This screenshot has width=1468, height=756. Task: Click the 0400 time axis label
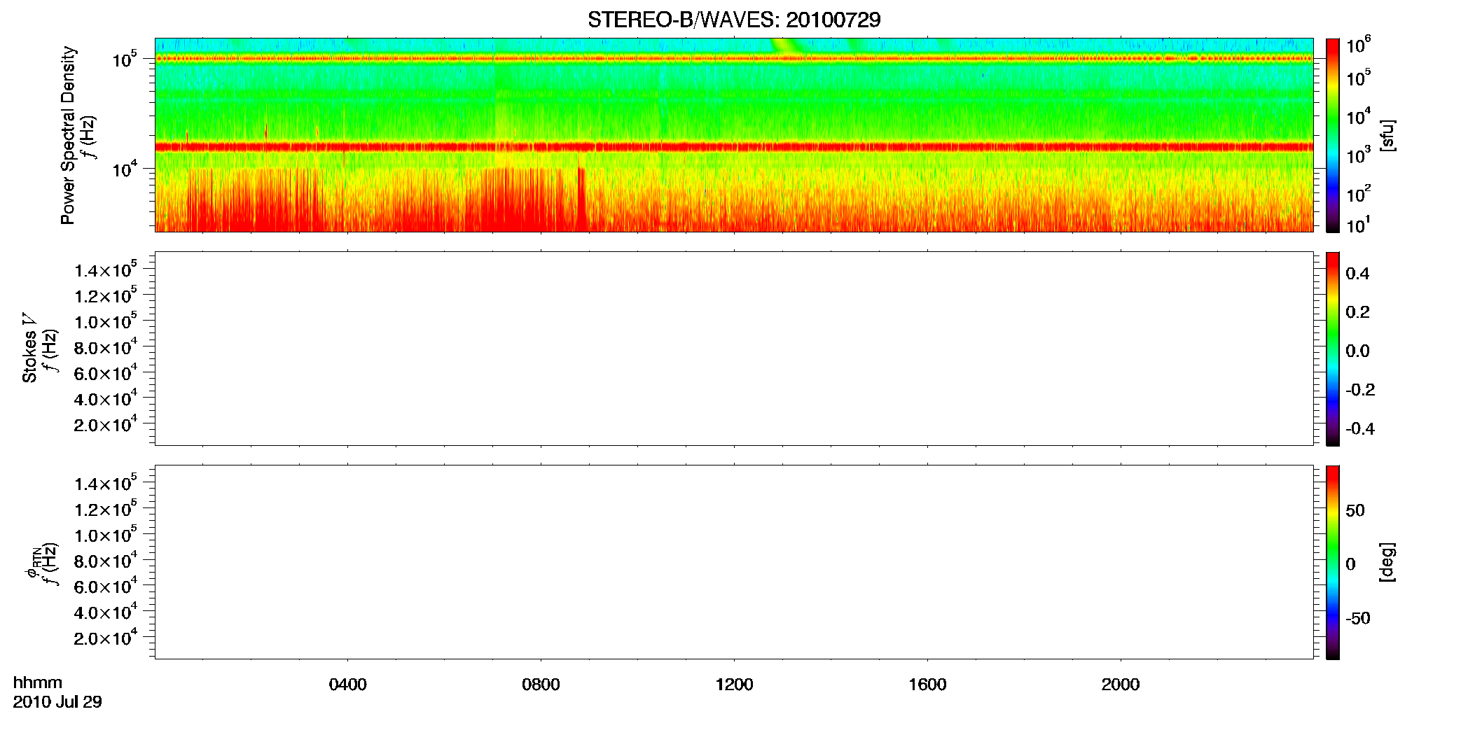coord(347,685)
